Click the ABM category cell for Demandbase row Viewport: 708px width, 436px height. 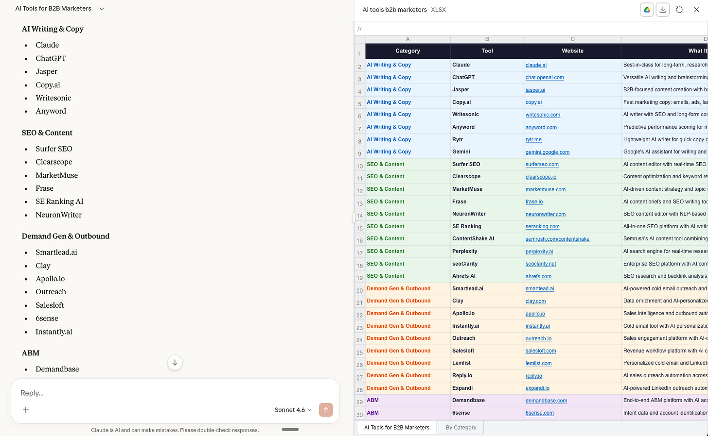pos(407,401)
